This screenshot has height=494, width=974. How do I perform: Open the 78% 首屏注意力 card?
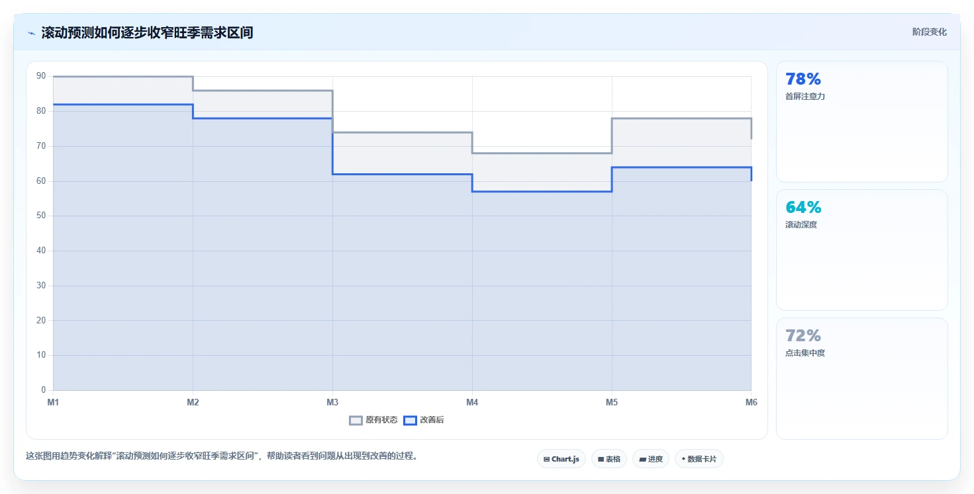click(x=861, y=122)
